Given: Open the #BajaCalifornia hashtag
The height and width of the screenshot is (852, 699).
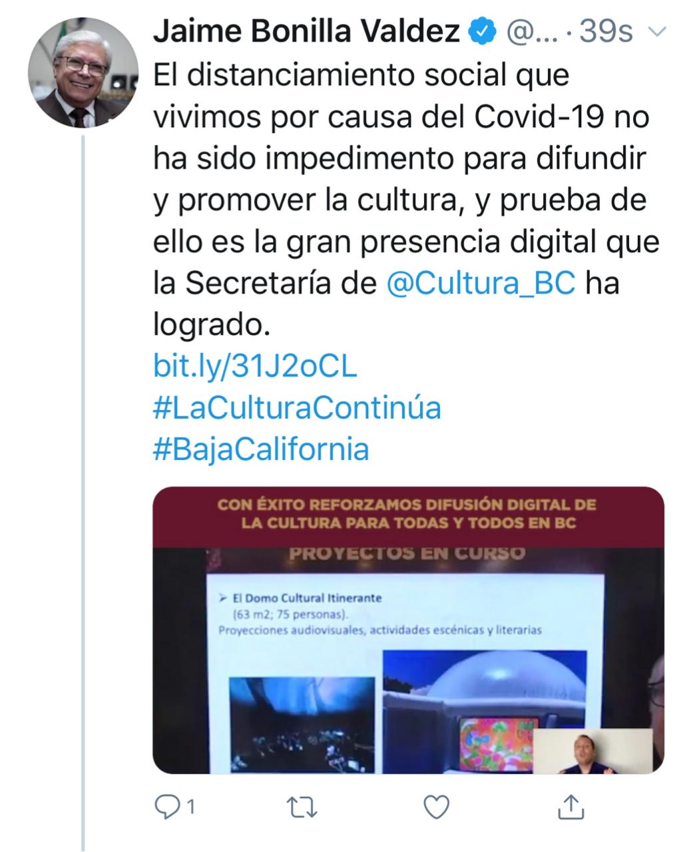Looking at the screenshot, I should pyautogui.click(x=261, y=449).
